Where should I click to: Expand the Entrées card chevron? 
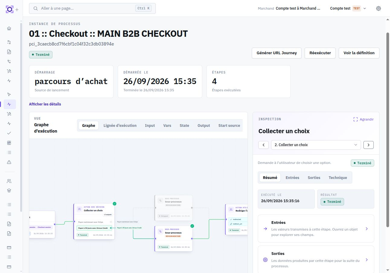[x=367, y=229]
